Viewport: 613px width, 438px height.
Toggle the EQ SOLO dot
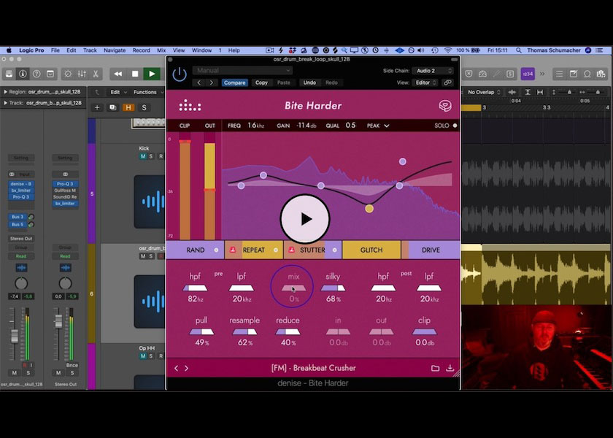click(x=455, y=126)
